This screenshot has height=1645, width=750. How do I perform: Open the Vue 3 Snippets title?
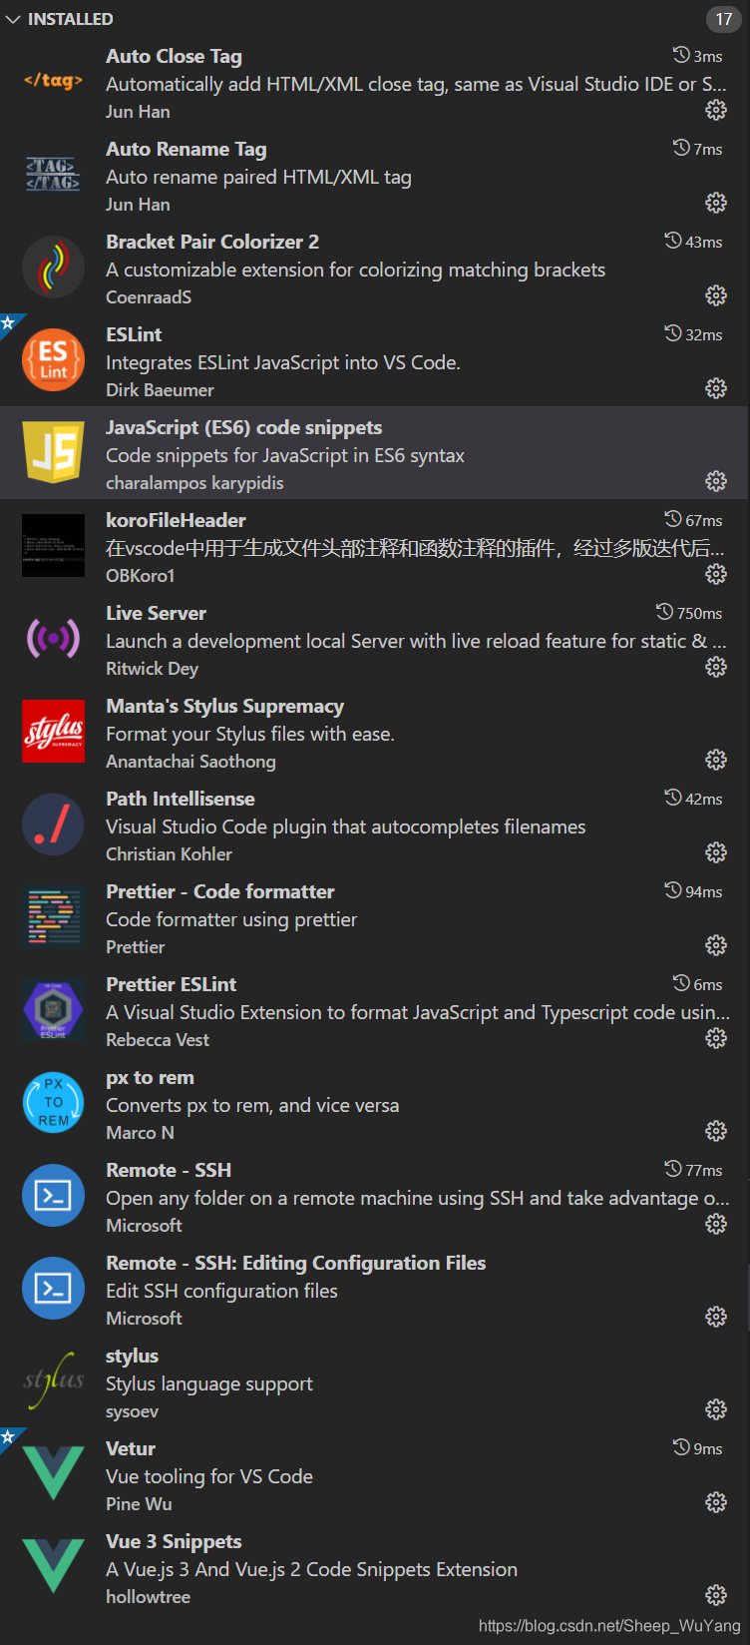point(174,1541)
